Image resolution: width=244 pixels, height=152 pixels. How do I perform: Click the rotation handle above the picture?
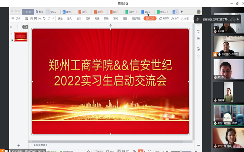(x=111, y=25)
